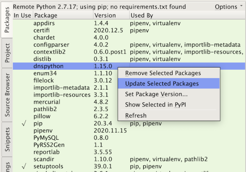This screenshot has height=172, width=246.
Task: Select the importlib-resources package name
Action: point(62,95)
